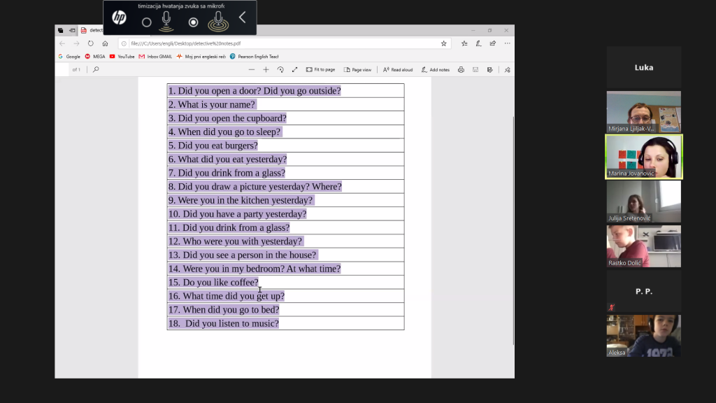Image resolution: width=716 pixels, height=403 pixels.
Task: Open the PDF search magnifier icon
Action: click(96, 69)
